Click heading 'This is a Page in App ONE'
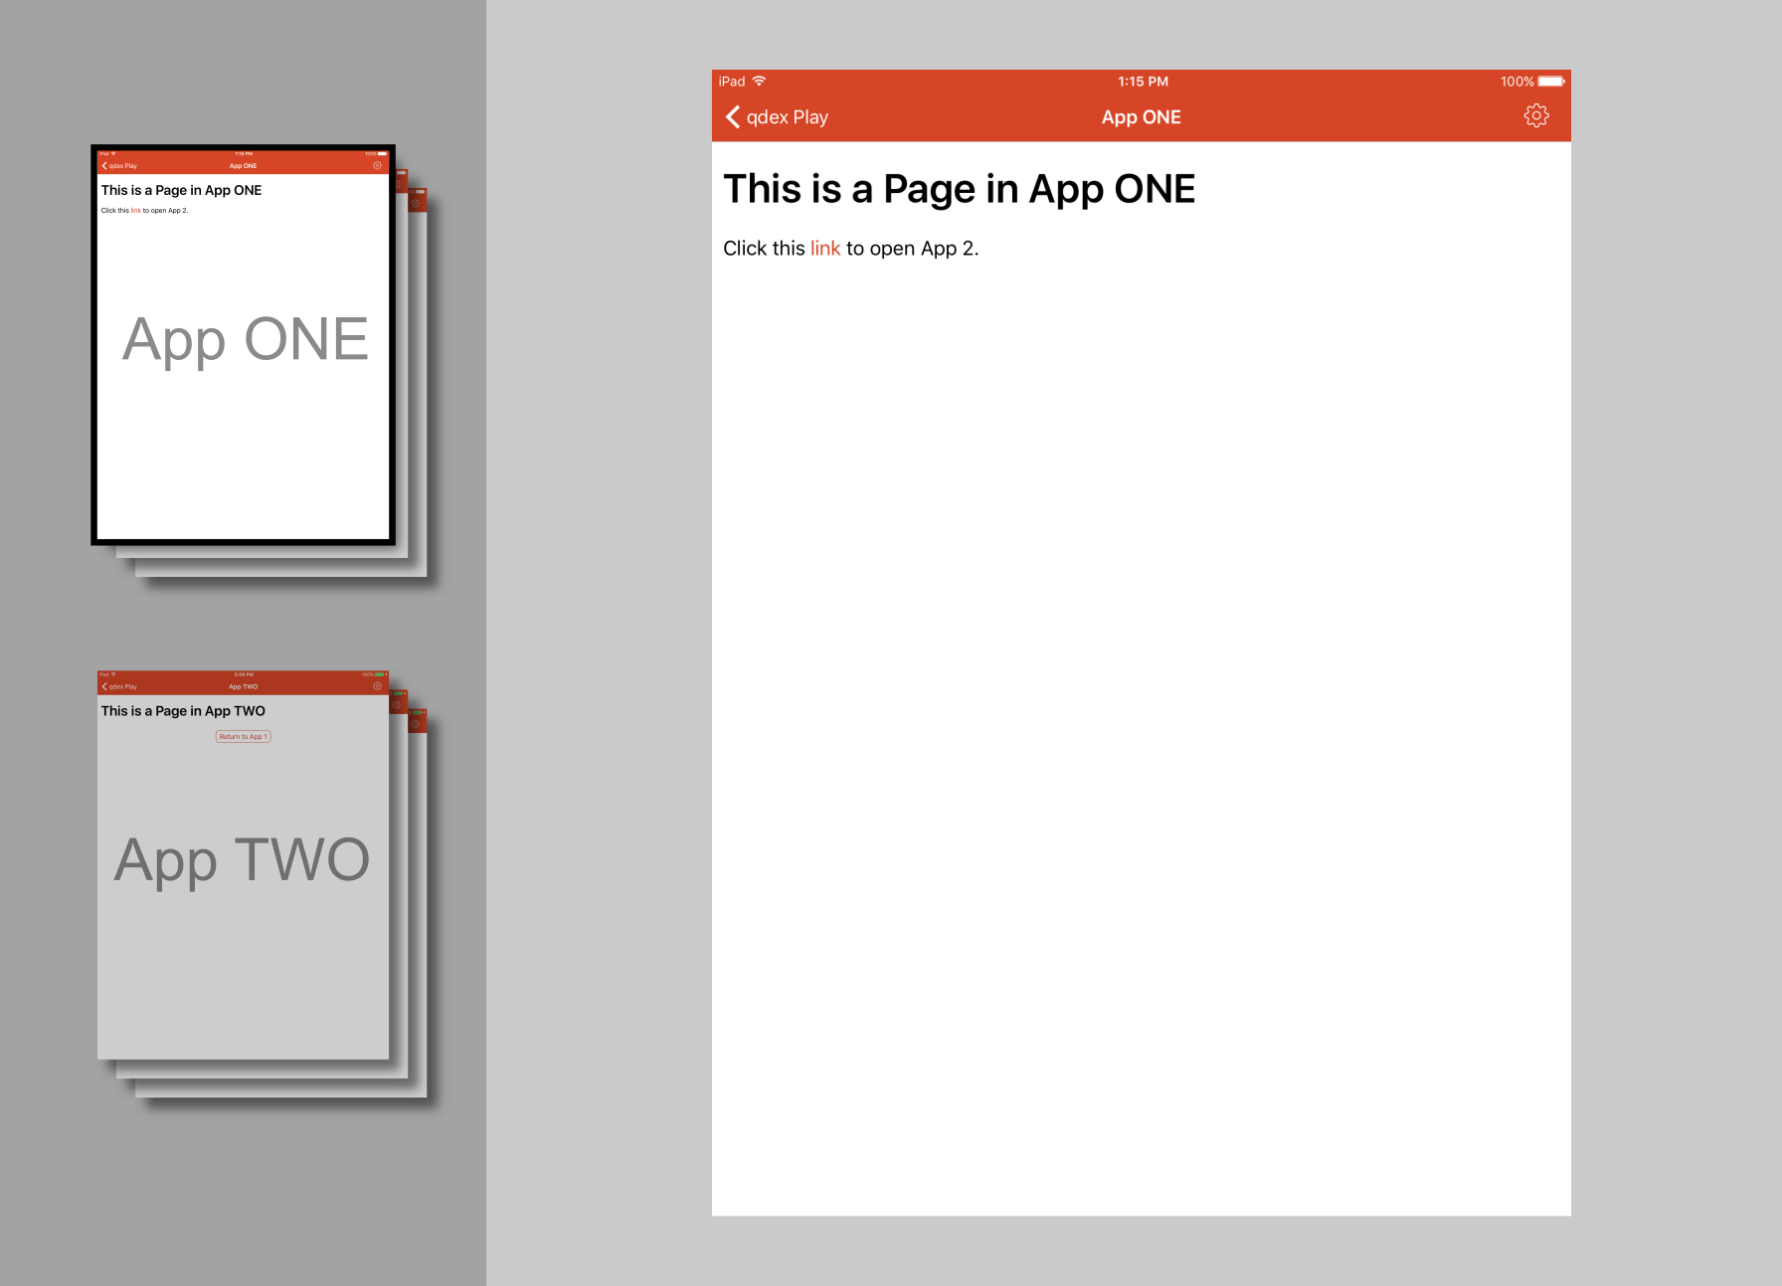Image resolution: width=1782 pixels, height=1286 pixels. [x=960, y=189]
